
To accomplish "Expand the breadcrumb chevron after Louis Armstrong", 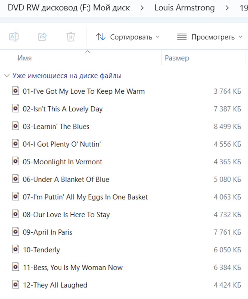I will pos(227,8).
